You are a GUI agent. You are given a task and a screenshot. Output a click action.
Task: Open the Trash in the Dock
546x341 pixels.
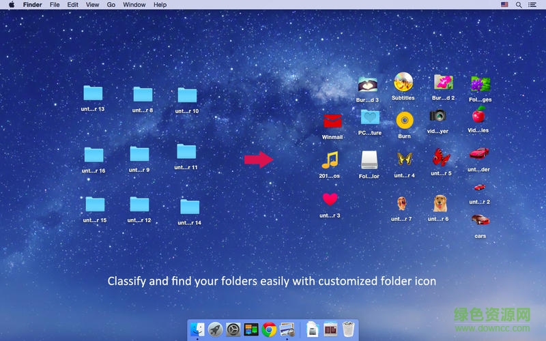tap(349, 329)
